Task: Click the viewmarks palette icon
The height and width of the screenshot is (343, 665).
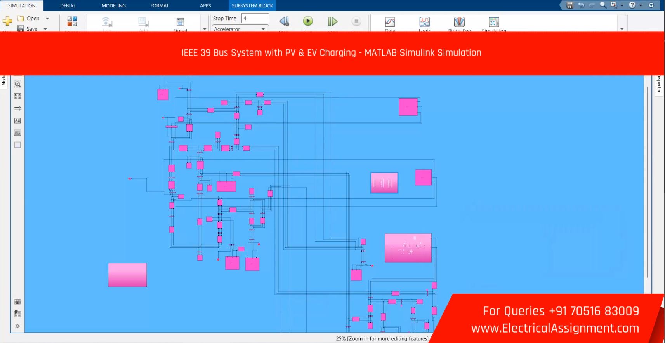Action: 17,313
